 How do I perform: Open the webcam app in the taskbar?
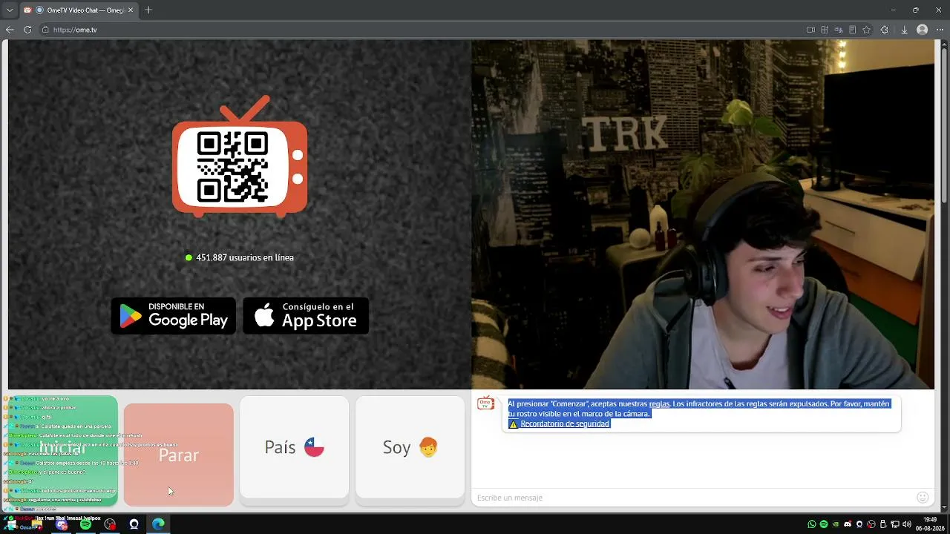pos(134,524)
